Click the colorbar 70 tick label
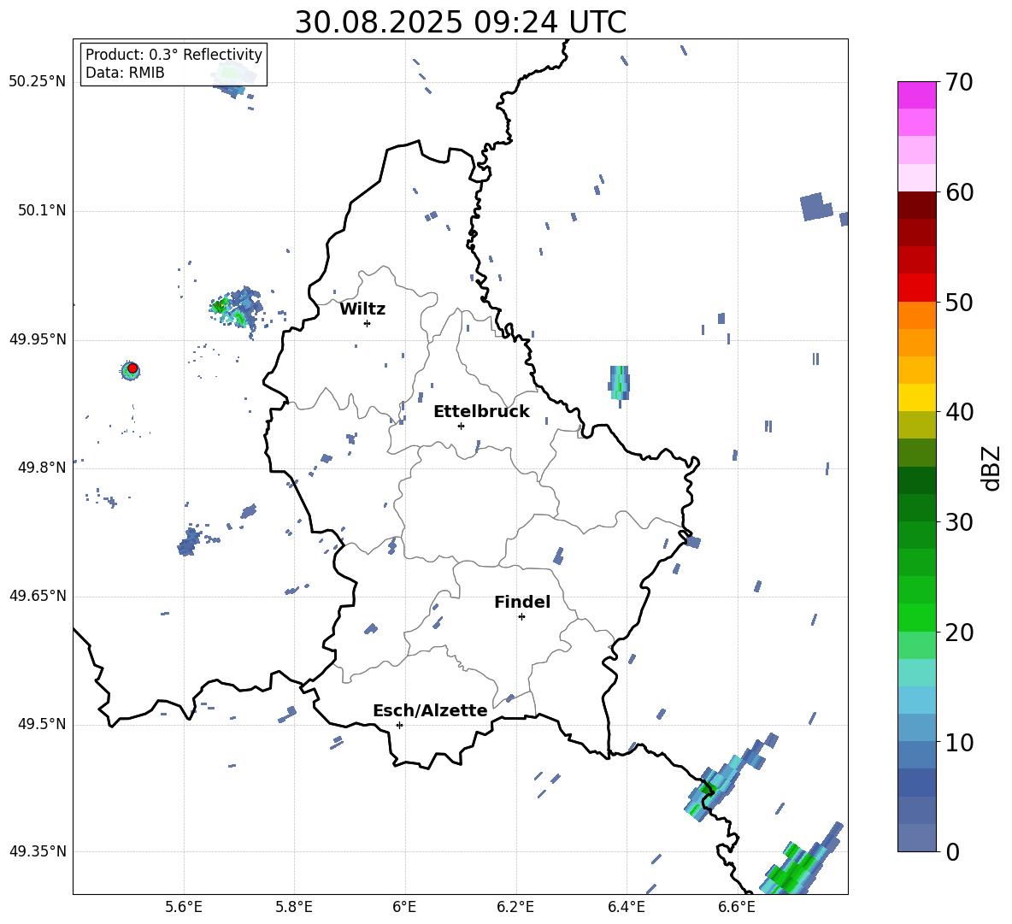 pos(959,83)
